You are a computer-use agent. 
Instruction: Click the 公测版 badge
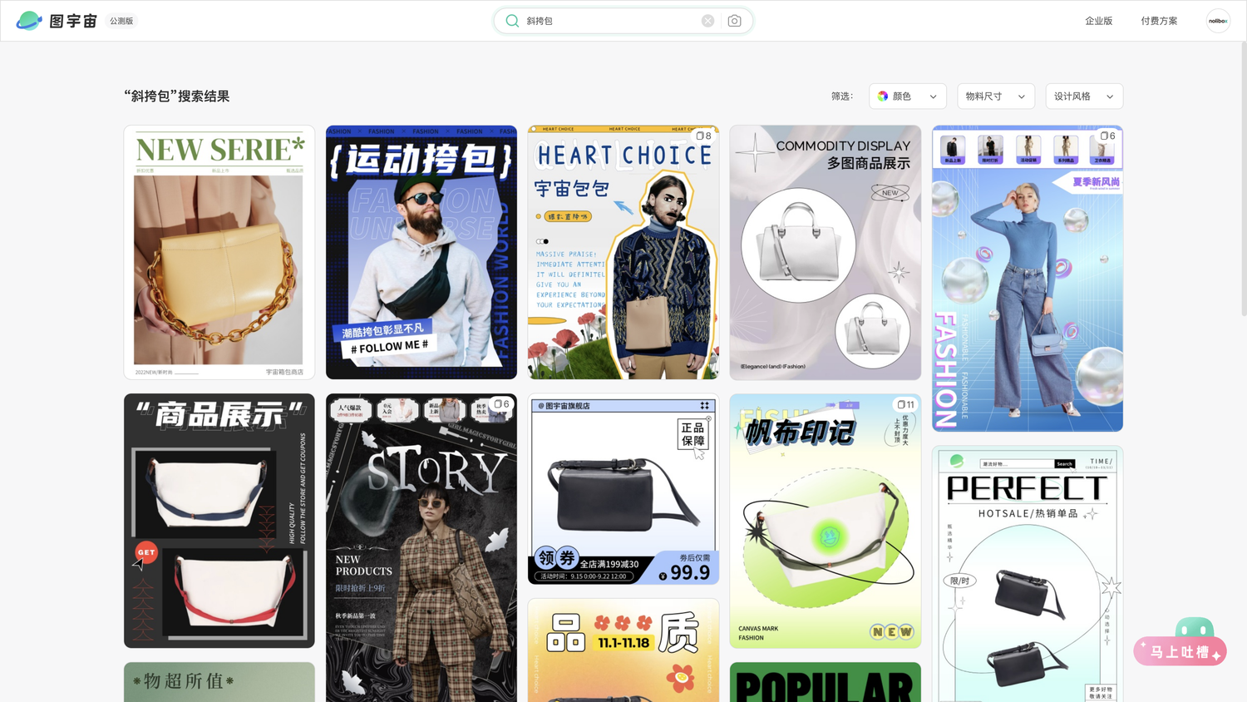tap(121, 21)
